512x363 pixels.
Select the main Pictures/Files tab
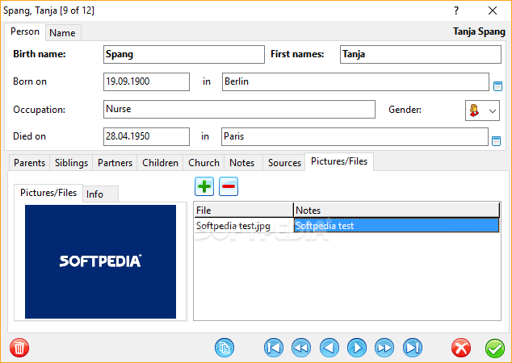point(339,161)
